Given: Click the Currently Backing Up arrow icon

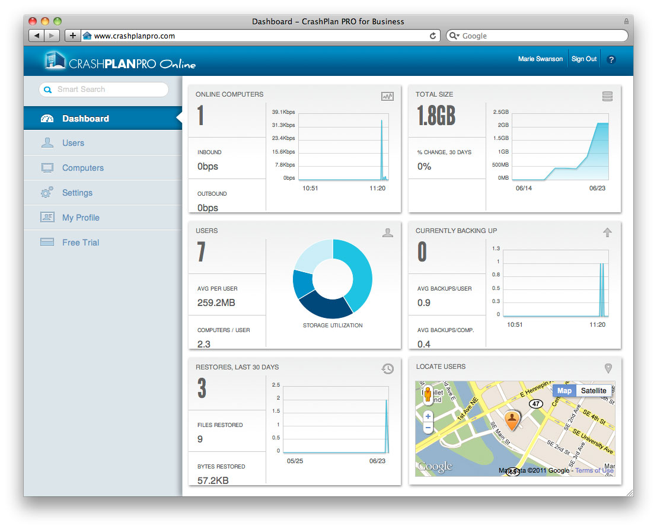Looking at the screenshot, I should click(607, 232).
